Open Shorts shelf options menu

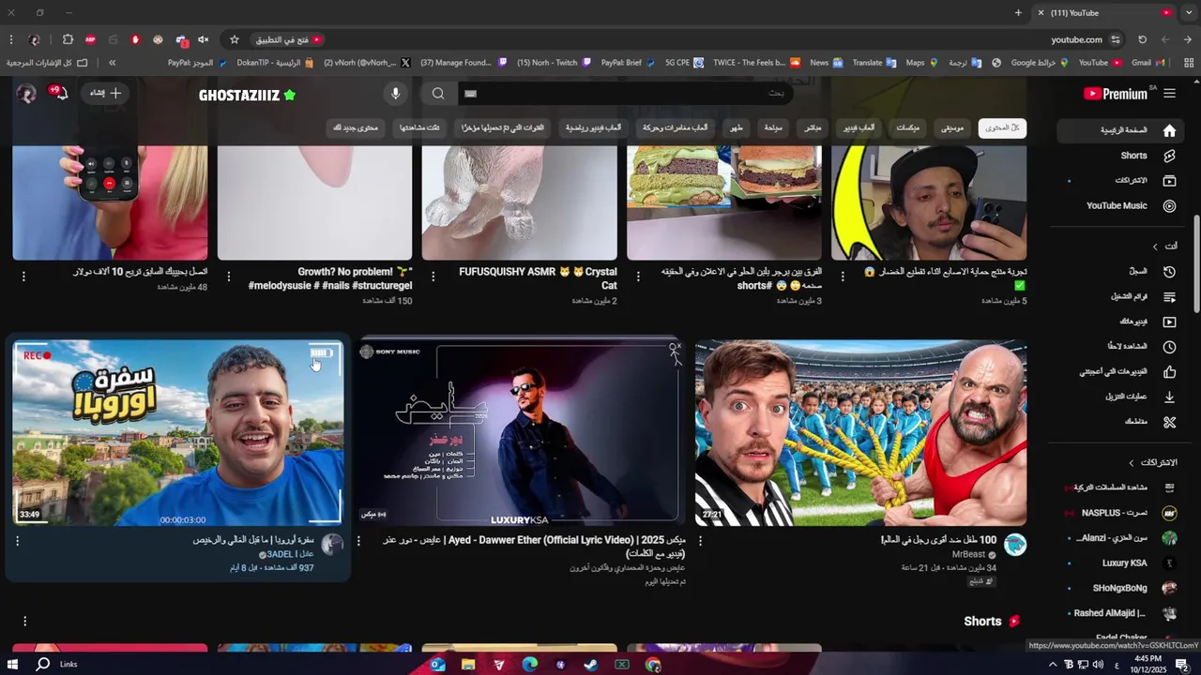click(24, 621)
